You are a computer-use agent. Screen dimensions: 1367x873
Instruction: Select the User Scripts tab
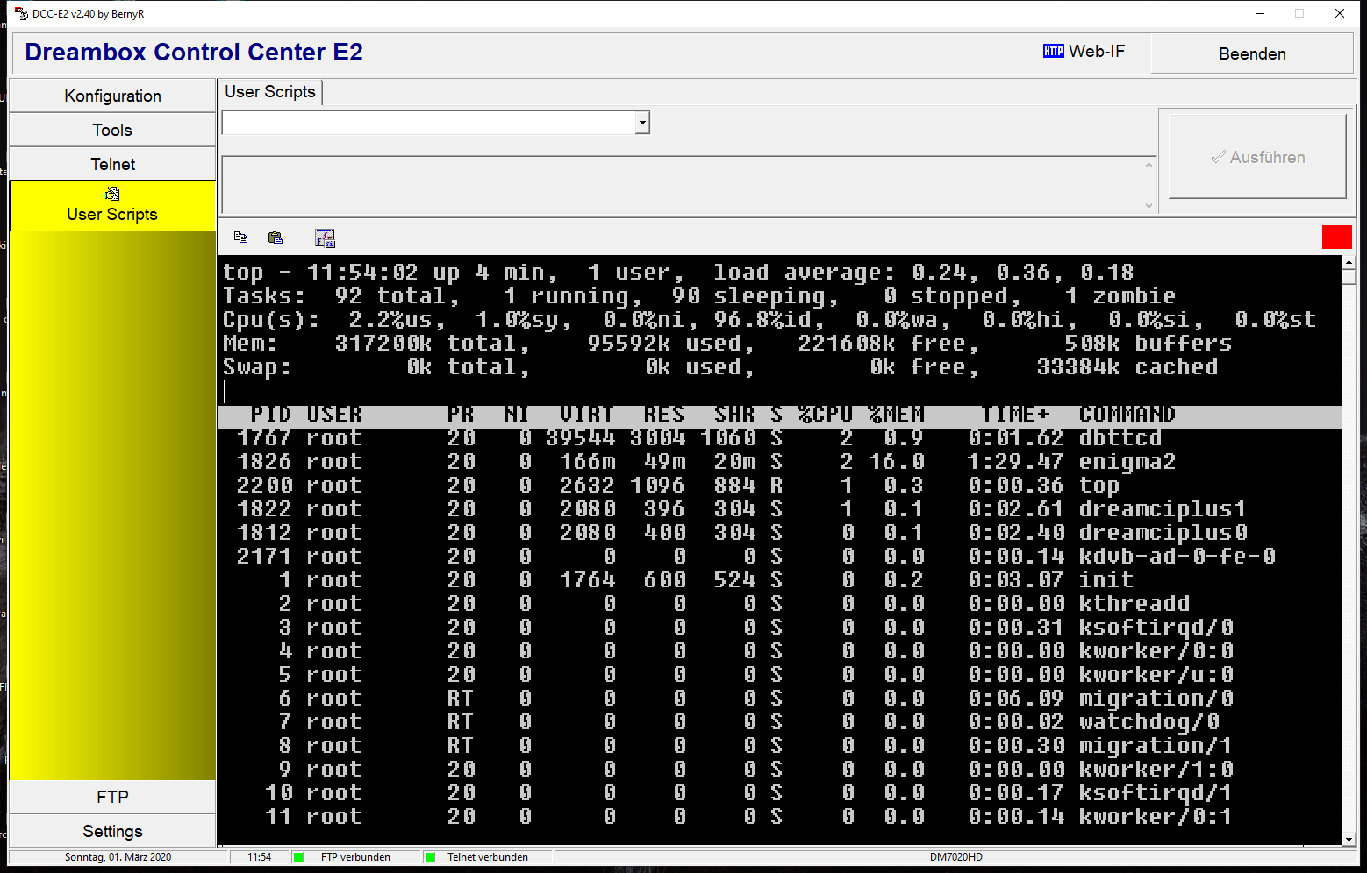(270, 92)
